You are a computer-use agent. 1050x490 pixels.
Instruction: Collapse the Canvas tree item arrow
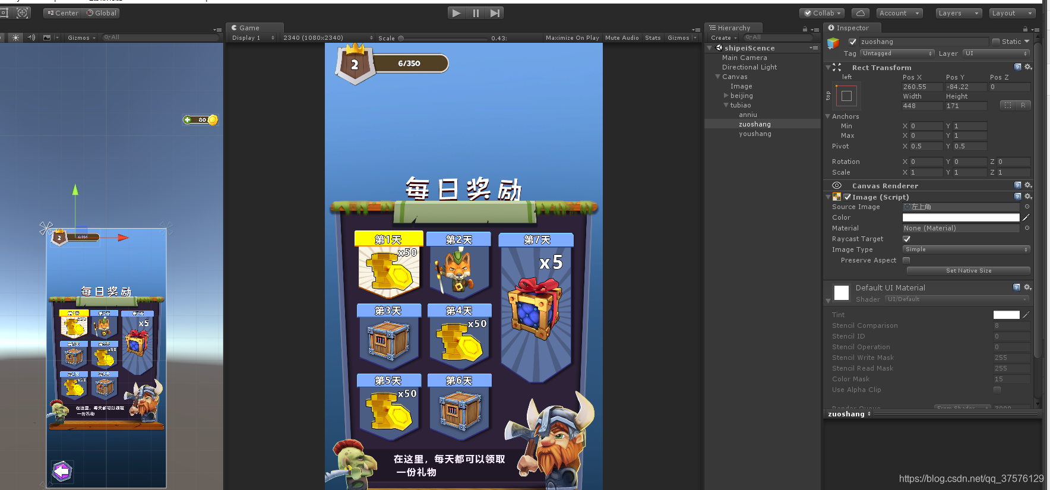coord(717,77)
